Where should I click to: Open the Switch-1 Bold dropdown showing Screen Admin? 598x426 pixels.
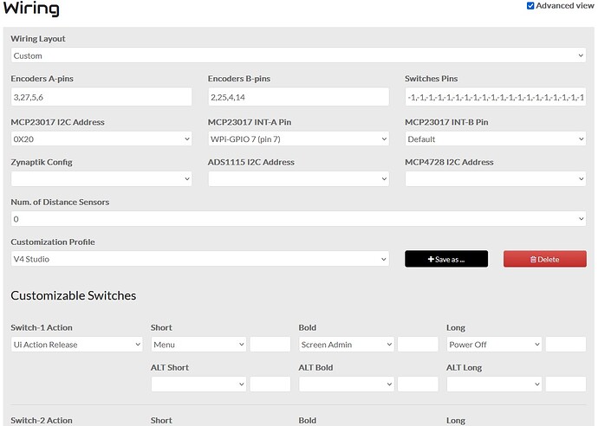point(347,344)
